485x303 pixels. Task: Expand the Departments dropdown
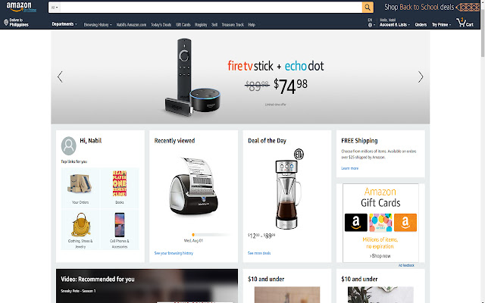[x=64, y=24]
